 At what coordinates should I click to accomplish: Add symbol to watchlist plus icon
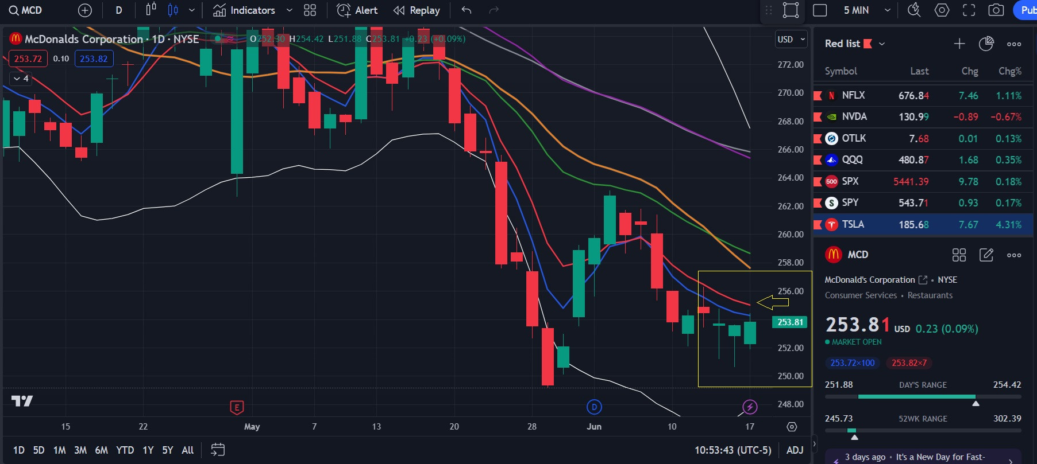point(959,44)
